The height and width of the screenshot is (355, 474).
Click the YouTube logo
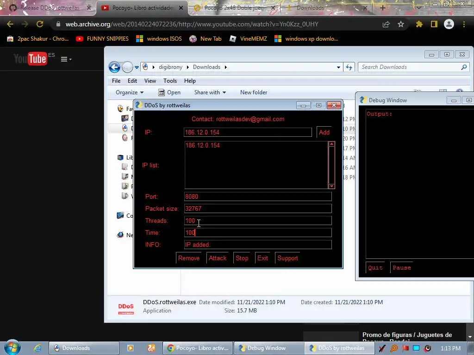(30, 59)
